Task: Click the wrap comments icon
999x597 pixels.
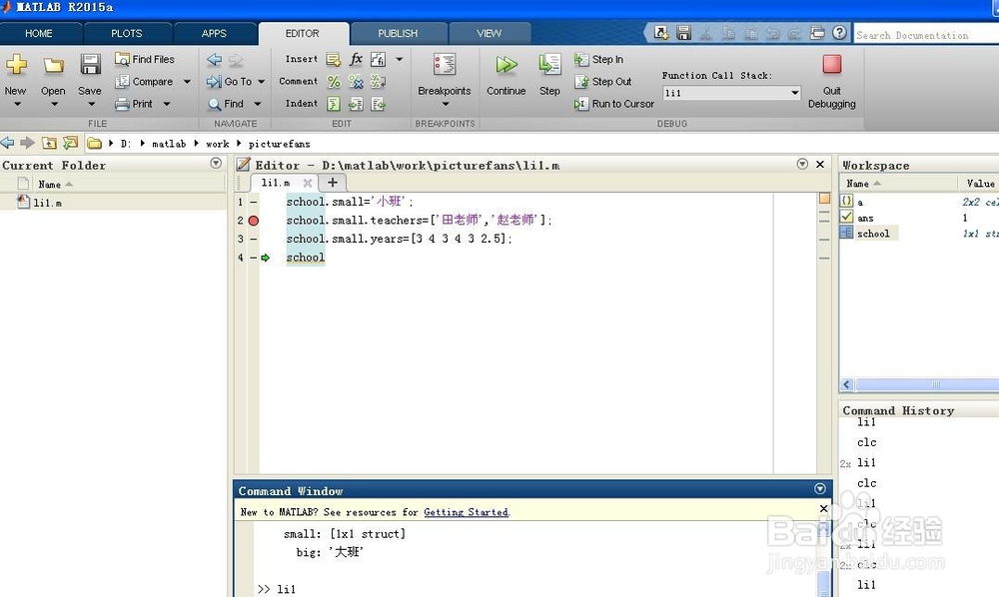Action: click(x=378, y=82)
